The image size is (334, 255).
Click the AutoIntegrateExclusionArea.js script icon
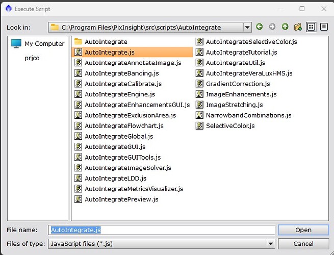(78, 115)
